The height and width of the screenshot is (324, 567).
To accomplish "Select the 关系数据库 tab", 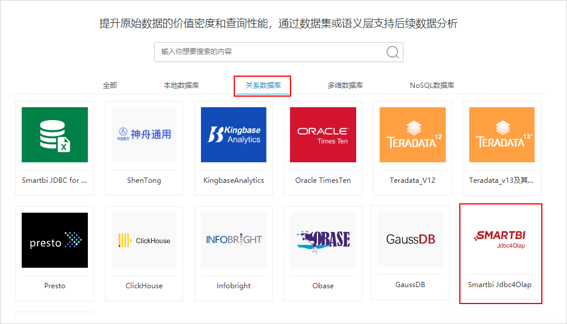I will coord(263,86).
